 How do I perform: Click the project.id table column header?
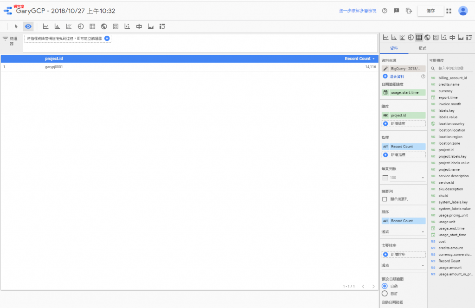[54, 59]
